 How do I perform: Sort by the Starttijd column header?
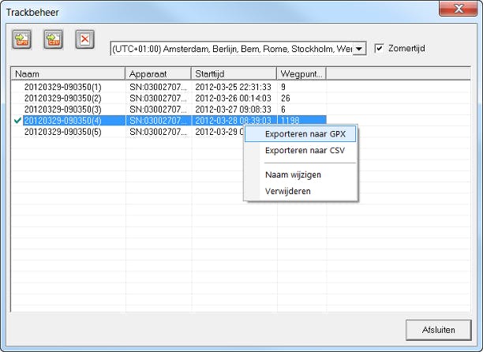tap(234, 74)
